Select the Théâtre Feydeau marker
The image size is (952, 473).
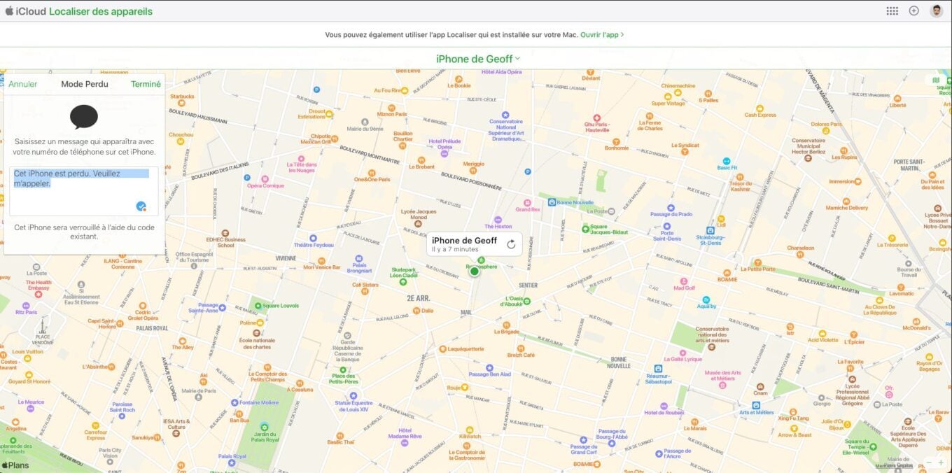click(314, 238)
